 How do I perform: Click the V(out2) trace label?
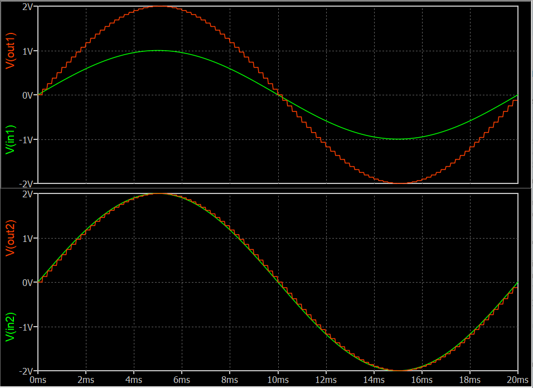tap(11, 237)
